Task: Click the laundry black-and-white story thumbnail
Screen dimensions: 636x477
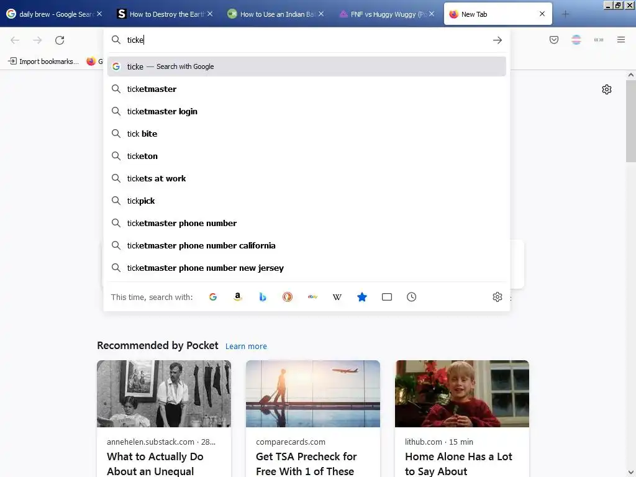Action: 164,393
